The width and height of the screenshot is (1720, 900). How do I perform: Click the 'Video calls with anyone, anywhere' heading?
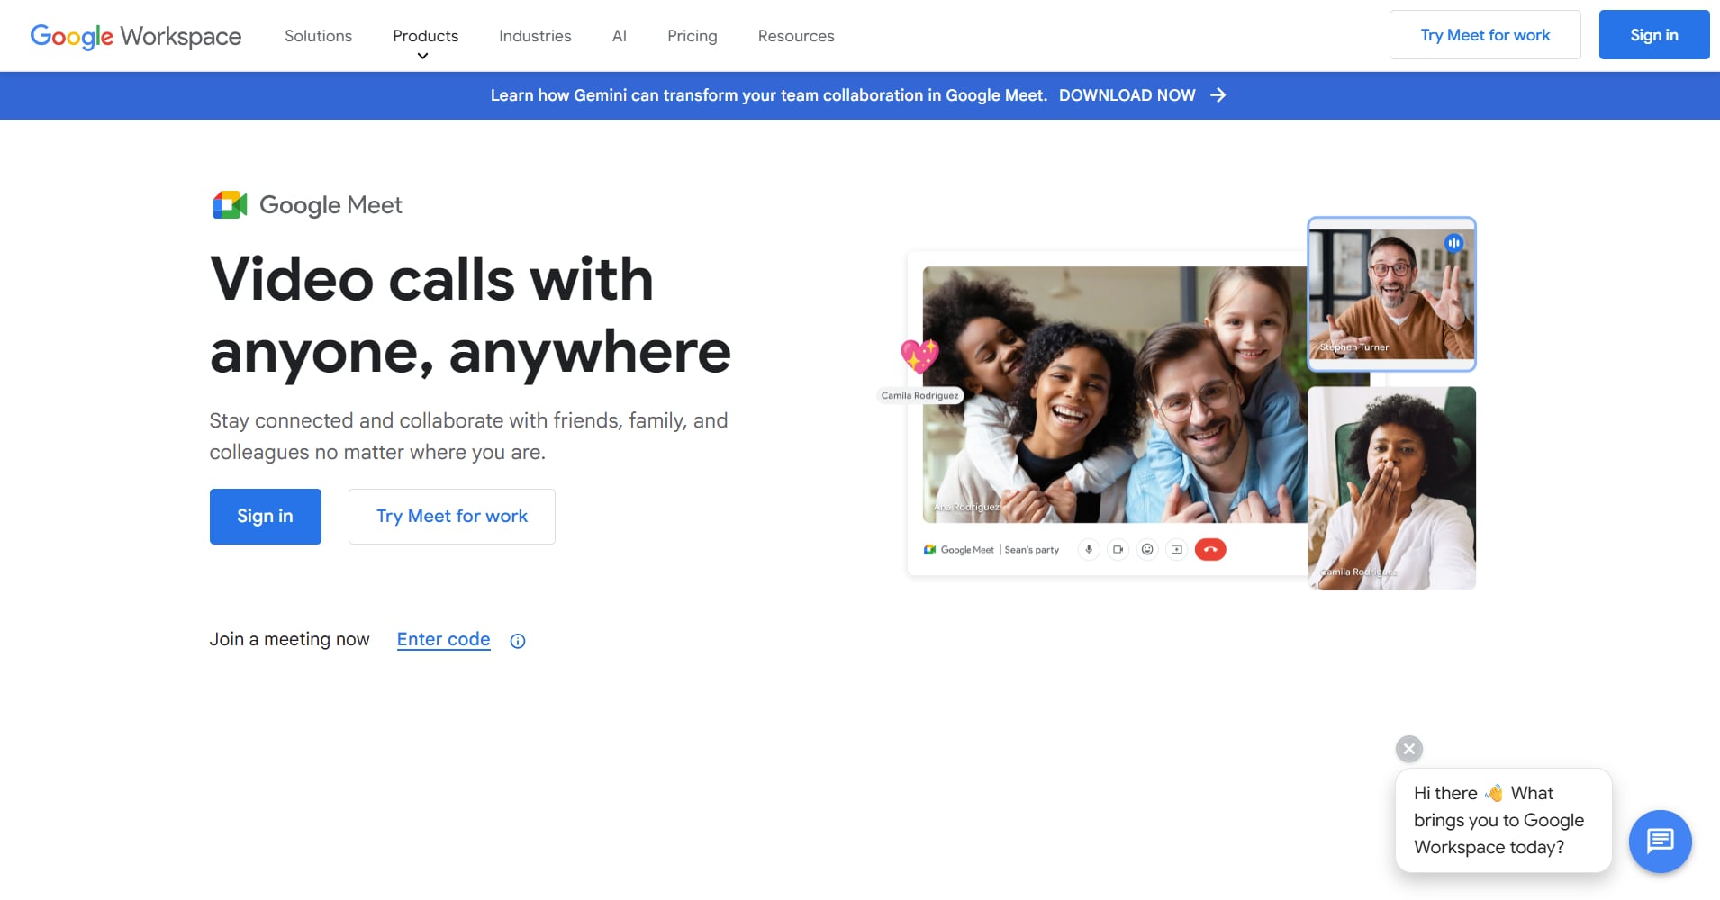pos(470,315)
